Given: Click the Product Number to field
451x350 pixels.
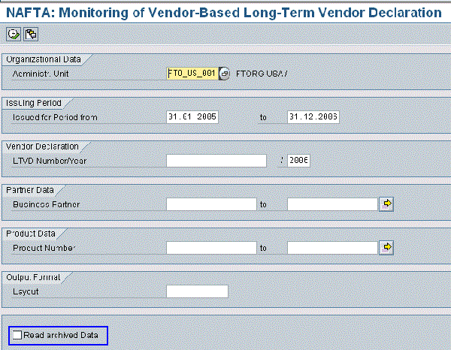Looking at the screenshot, I should pyautogui.click(x=332, y=248).
